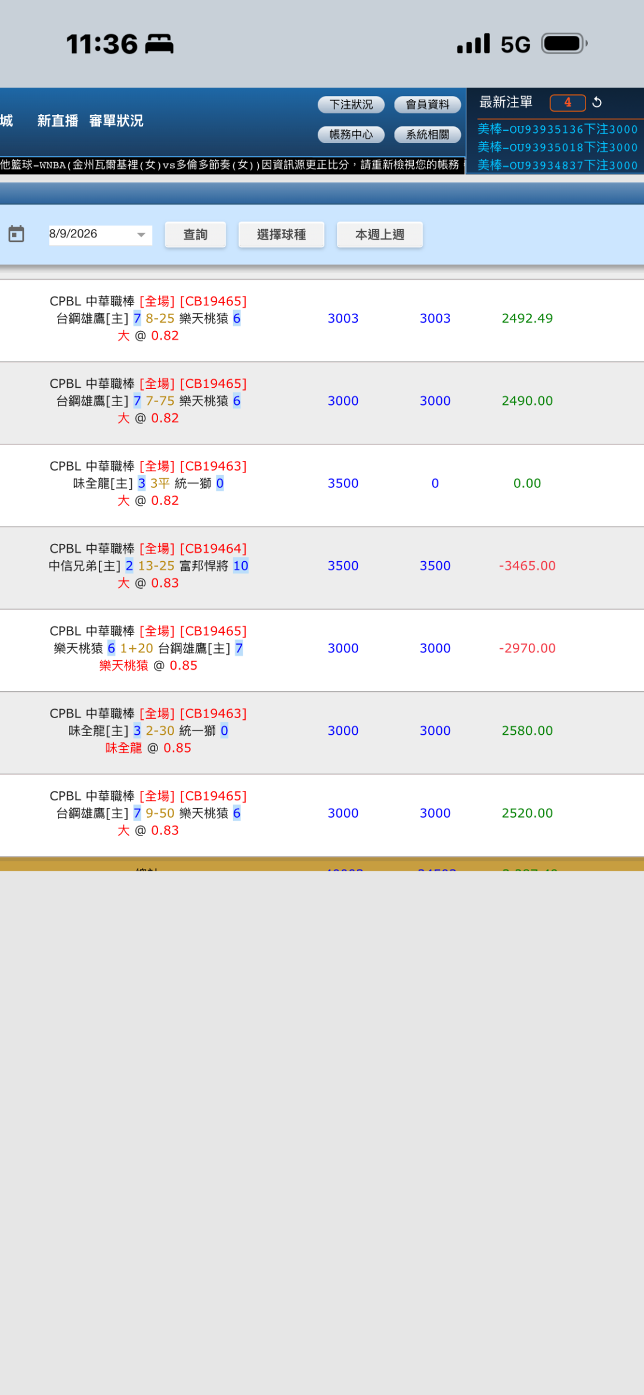The image size is (644, 1395).
Task: Select the result value 2580.00
Action: [x=527, y=731]
